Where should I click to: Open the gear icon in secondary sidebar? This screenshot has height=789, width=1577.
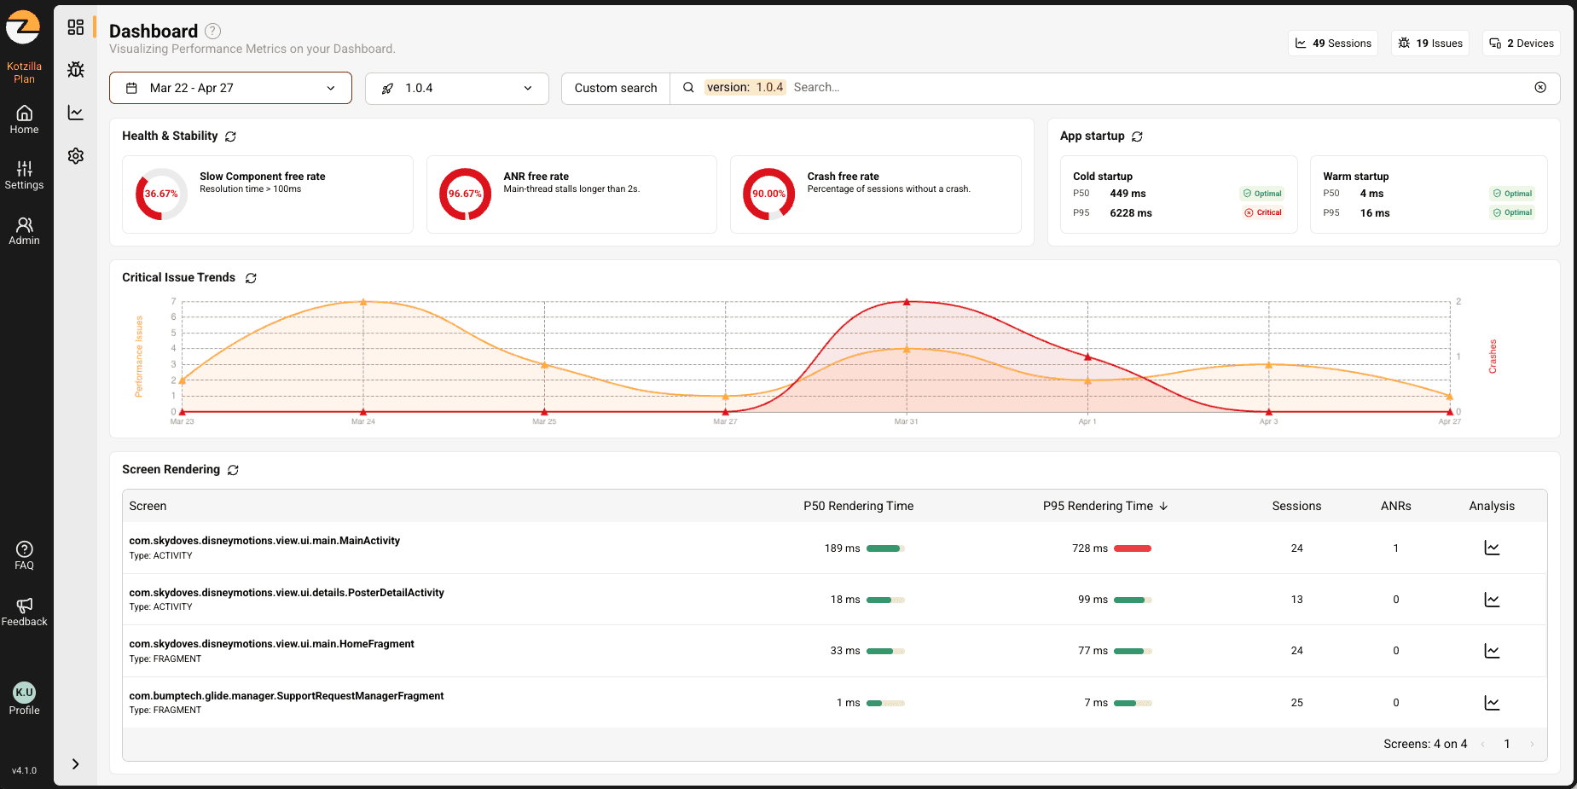76,156
